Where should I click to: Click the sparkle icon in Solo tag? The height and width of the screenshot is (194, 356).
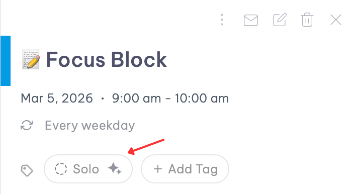point(115,169)
